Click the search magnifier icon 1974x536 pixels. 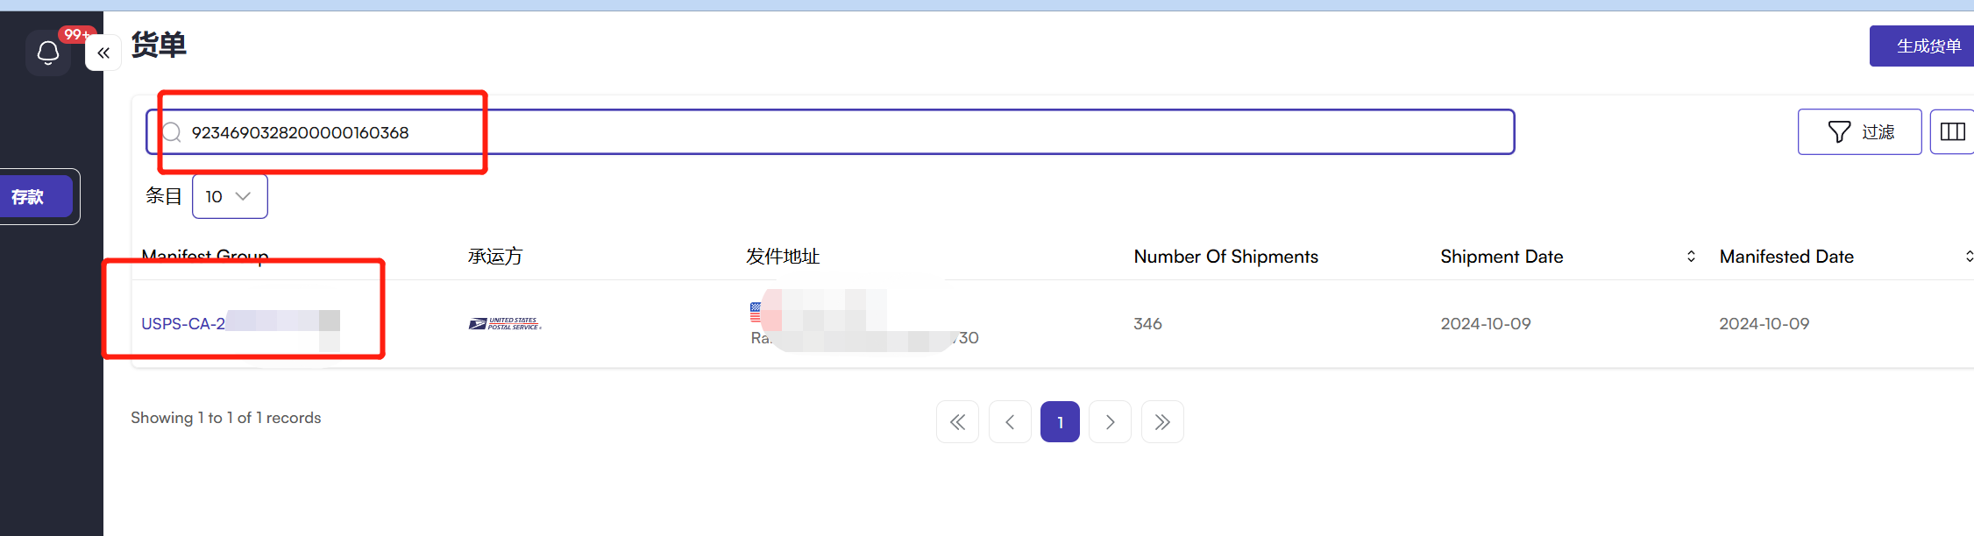[x=172, y=132]
